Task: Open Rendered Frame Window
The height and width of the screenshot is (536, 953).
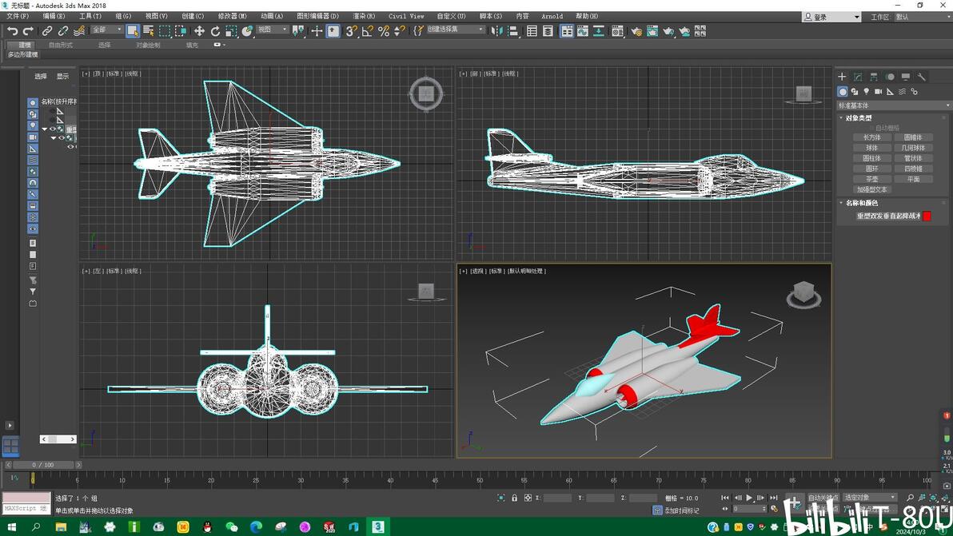Action: pyautogui.click(x=652, y=31)
